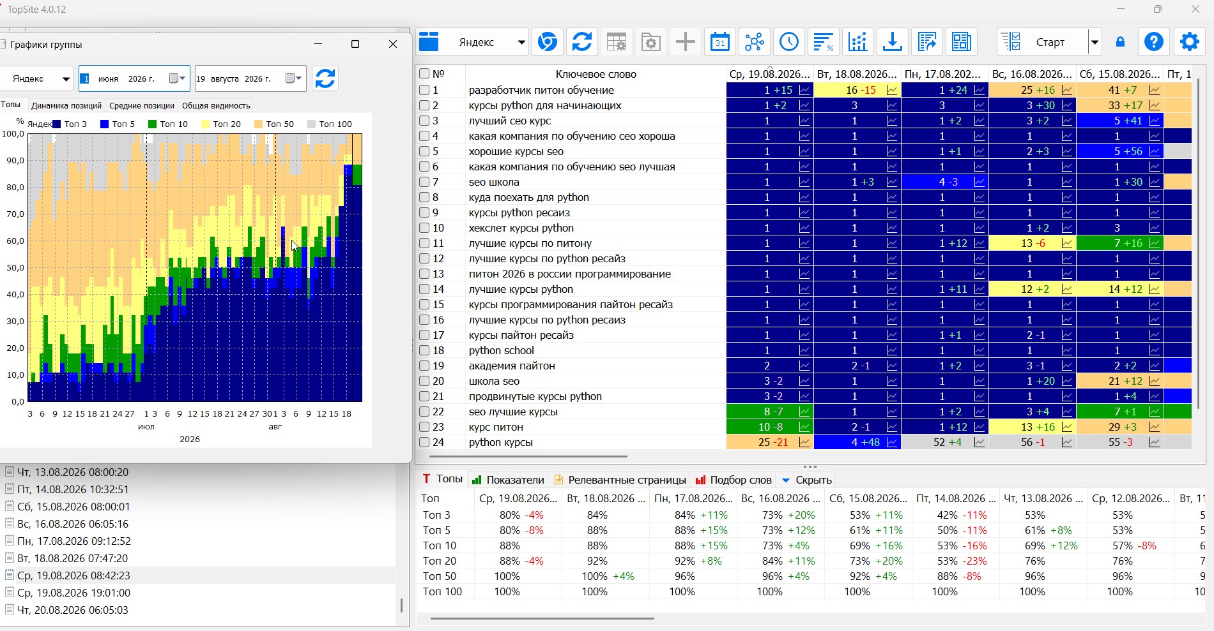
Task: Click the download export icon
Action: tap(893, 42)
